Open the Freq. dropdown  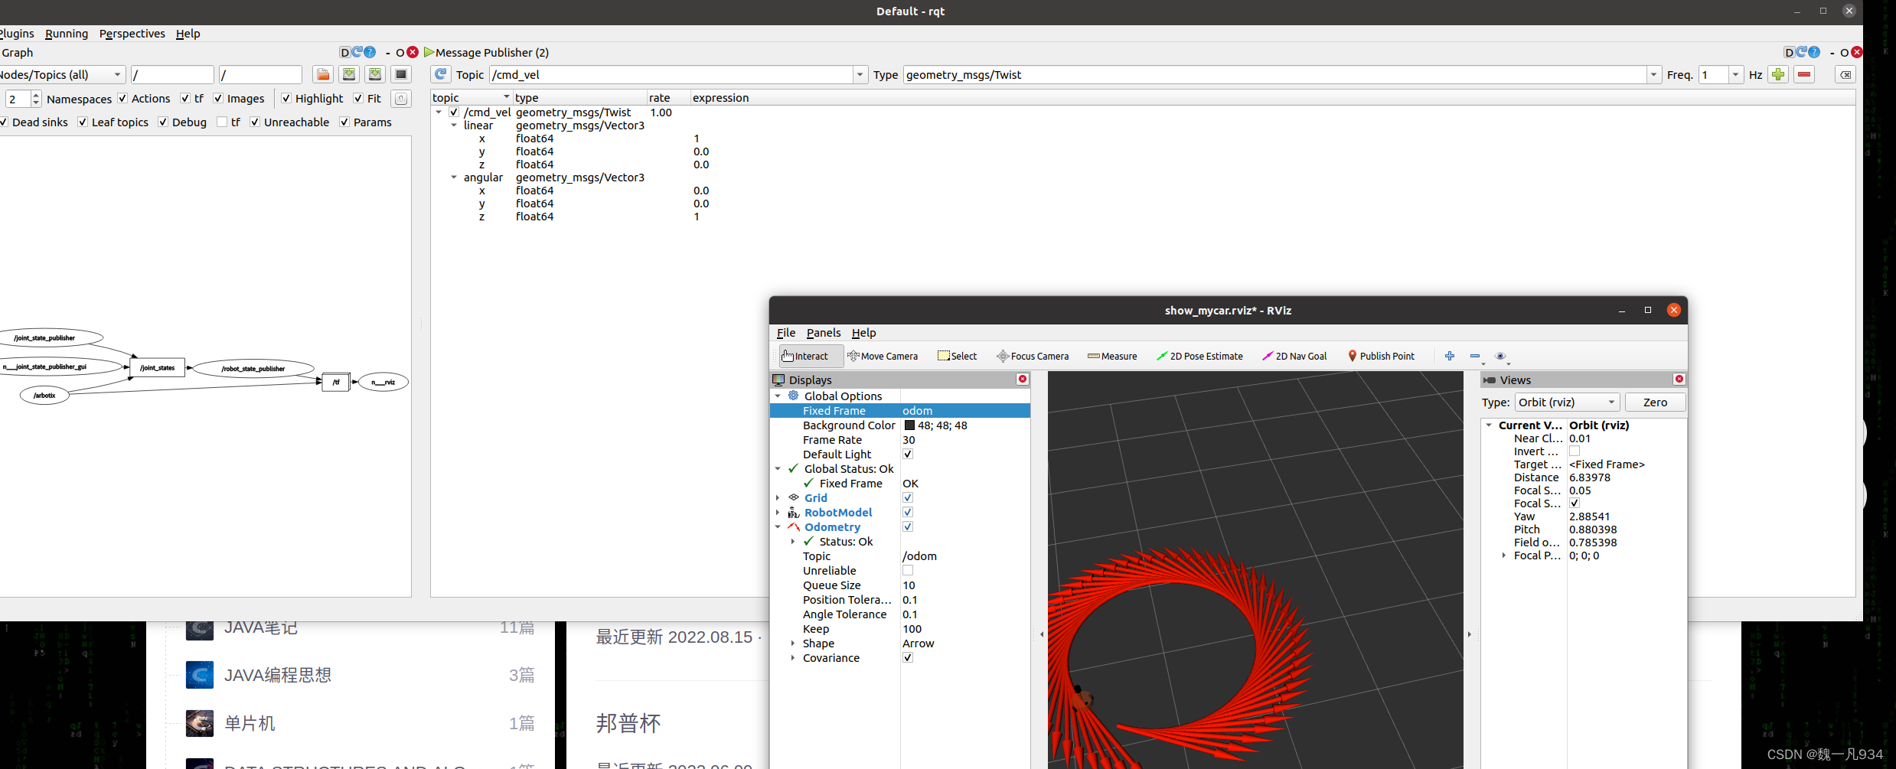pyautogui.click(x=1735, y=74)
